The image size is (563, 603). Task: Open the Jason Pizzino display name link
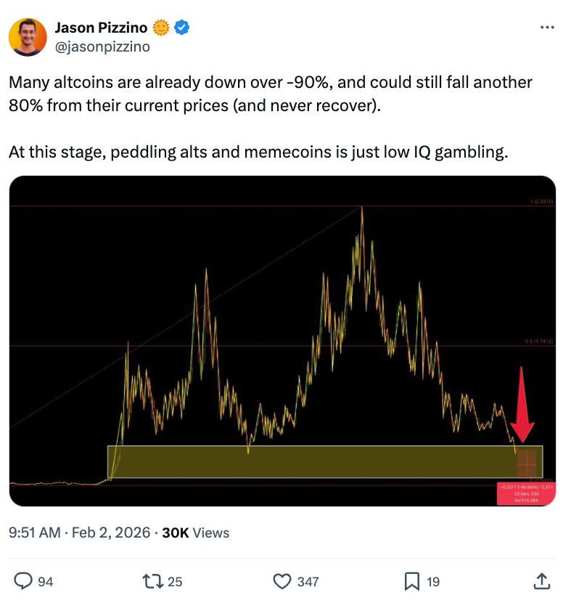coord(101,28)
